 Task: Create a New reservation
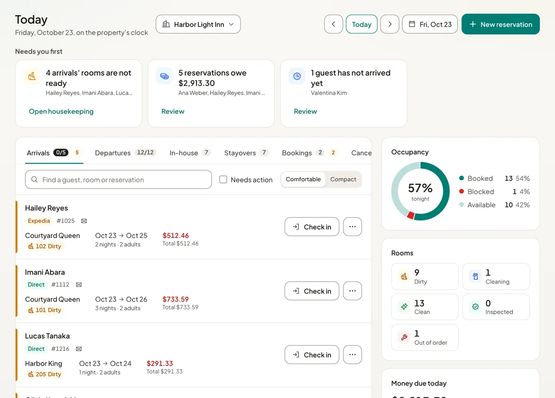[x=500, y=24]
